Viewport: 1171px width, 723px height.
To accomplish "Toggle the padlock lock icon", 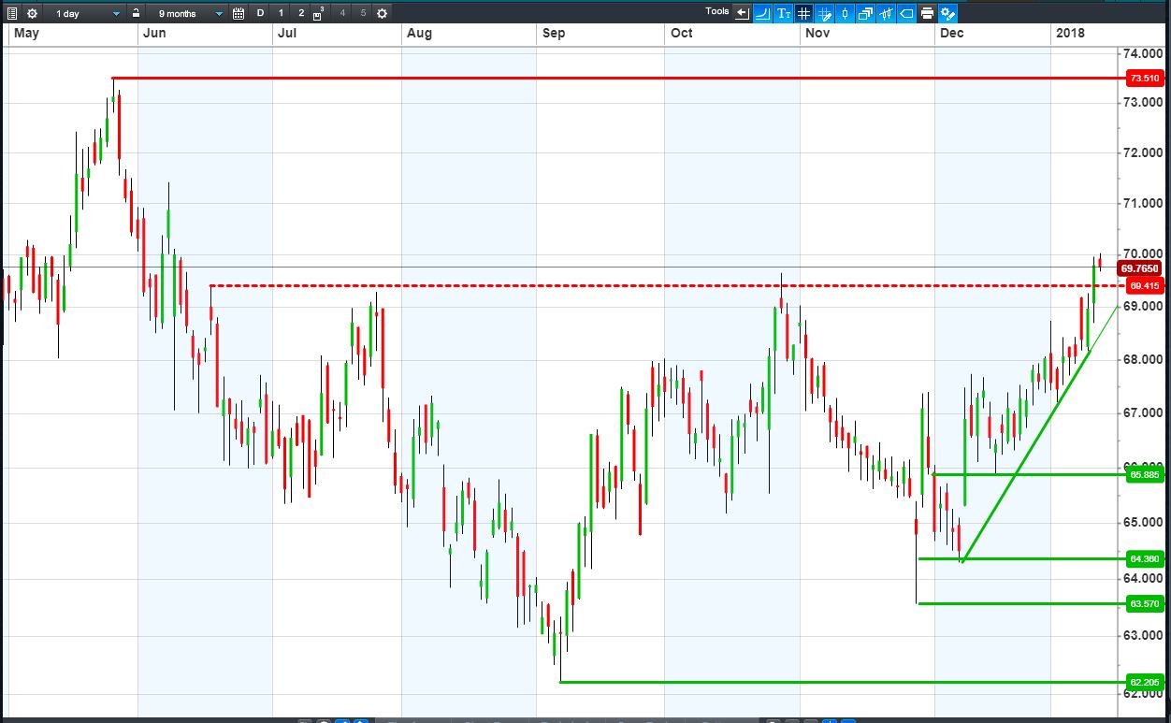I will 137,13.
